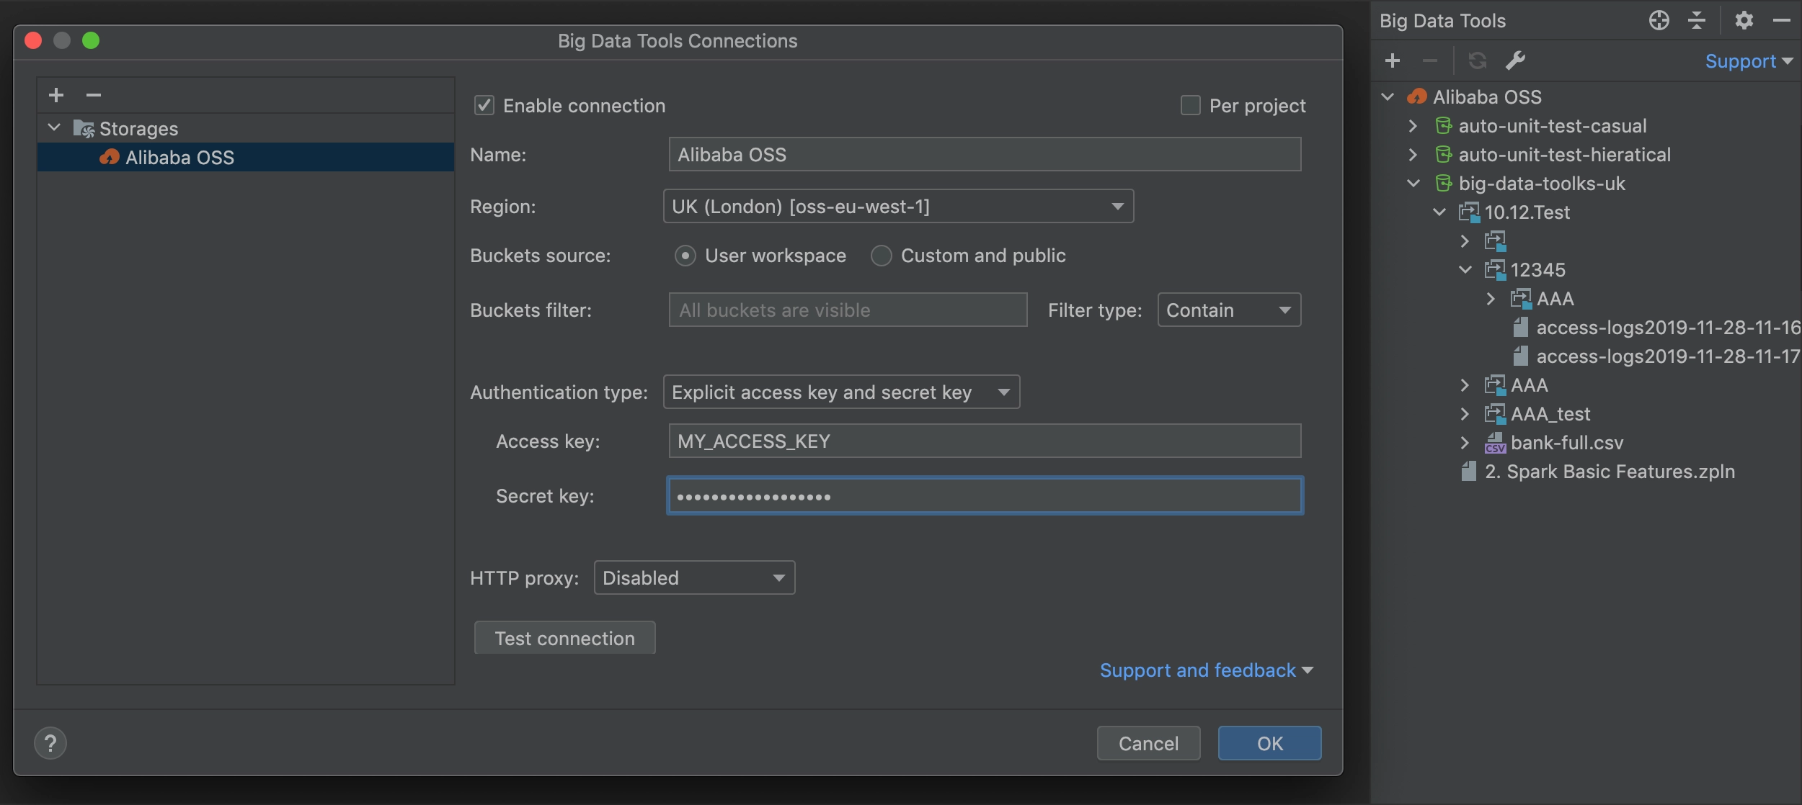Toggle the Enable connection checkbox
This screenshot has height=805, width=1802.
[484, 106]
